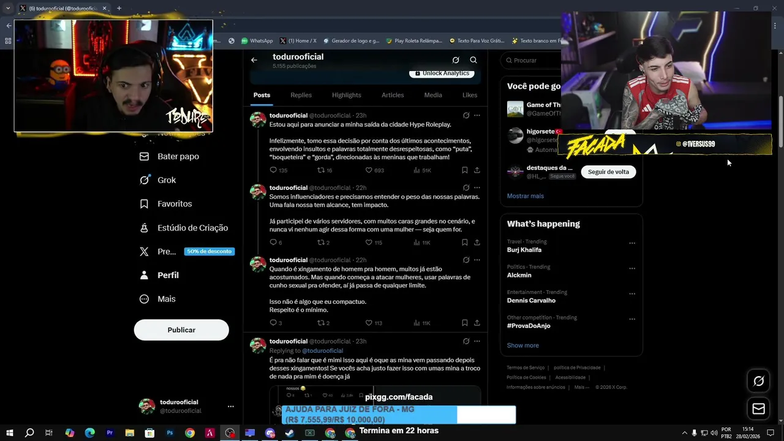Repost the 'Quando é xingamento' post
This screenshot has width=784, height=441.
pos(320,323)
